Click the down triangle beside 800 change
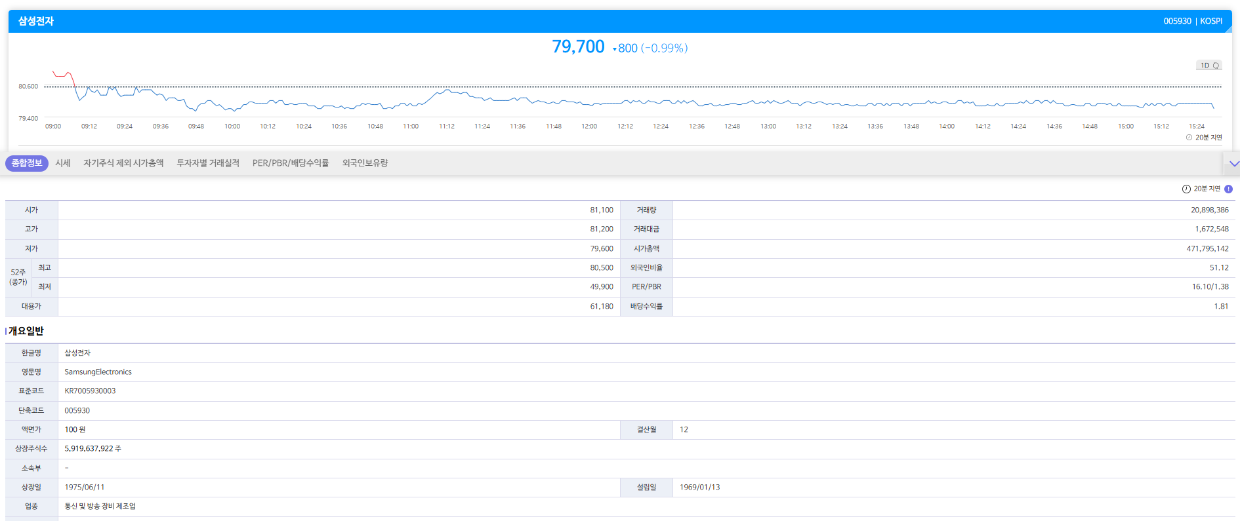The image size is (1240, 521). pos(615,49)
